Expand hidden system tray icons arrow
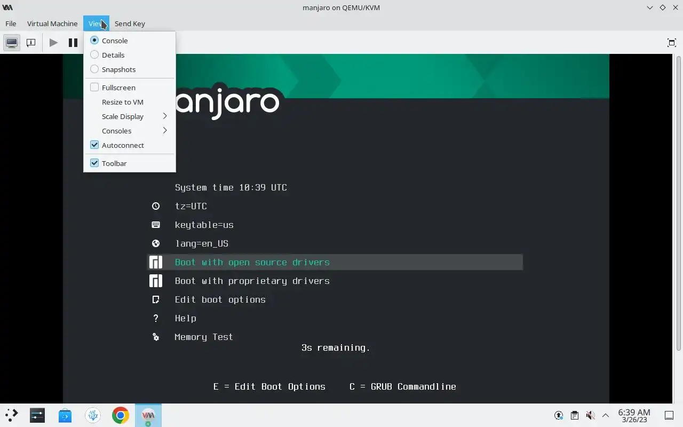 tap(606, 415)
